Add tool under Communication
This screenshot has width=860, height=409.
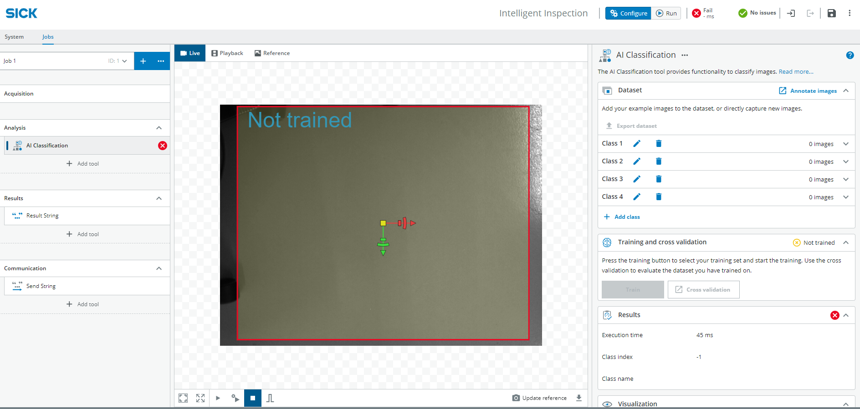82,304
